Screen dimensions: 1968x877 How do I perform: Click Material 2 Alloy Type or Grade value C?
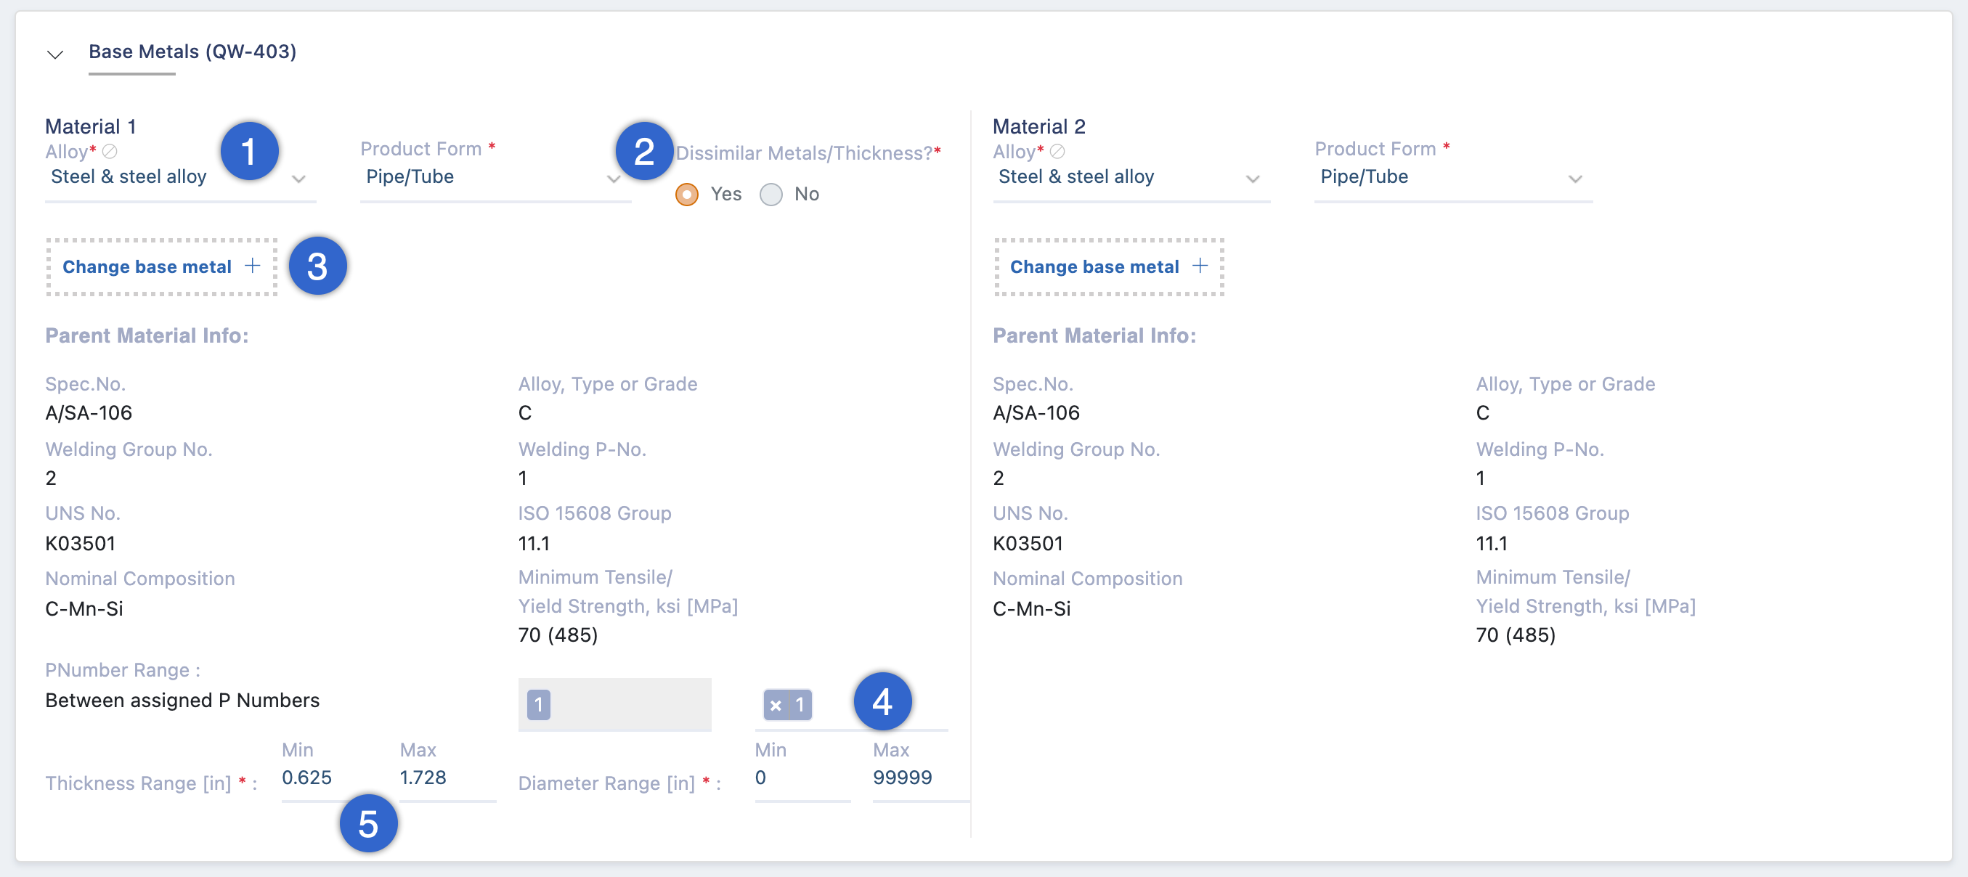pos(1483,413)
